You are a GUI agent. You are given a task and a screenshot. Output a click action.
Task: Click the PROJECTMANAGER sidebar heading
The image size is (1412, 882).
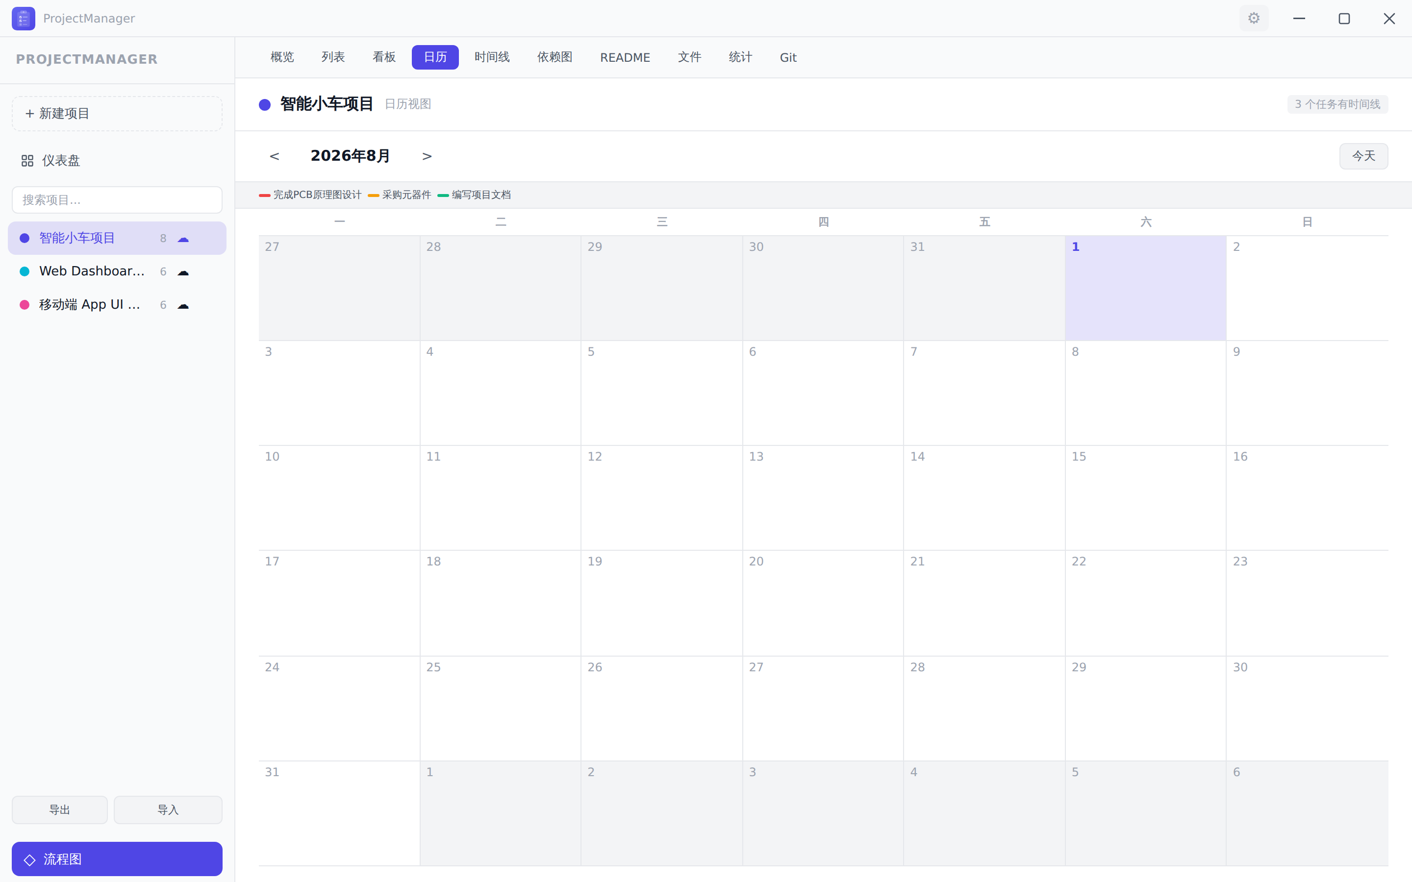(87, 59)
